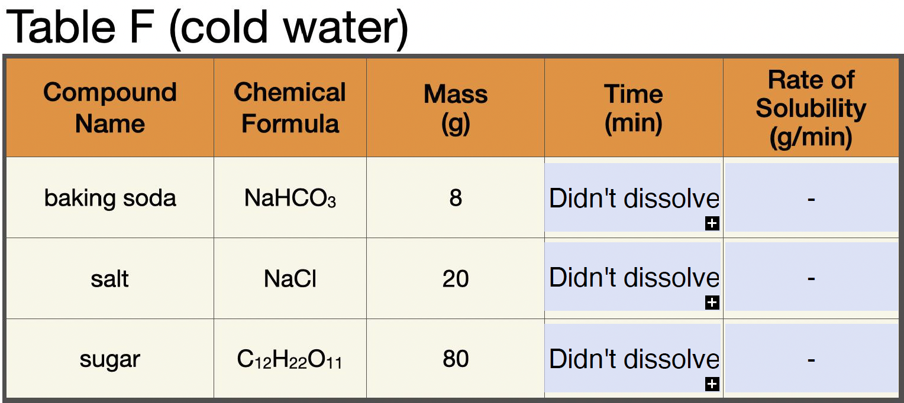Screen dimensions: 904x403
Task: Click the mass value 80 cell
Action: click(456, 359)
